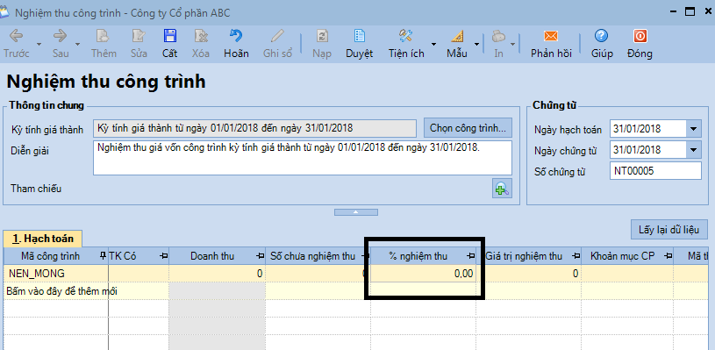The image size is (715, 350).
Task: Collapse the general info panel arrow
Action: point(356,212)
